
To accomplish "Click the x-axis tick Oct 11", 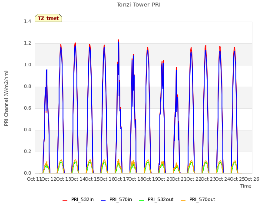I will pyautogui.click(x=34, y=179).
